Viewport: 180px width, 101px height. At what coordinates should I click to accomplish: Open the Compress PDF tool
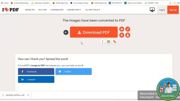click(57, 10)
